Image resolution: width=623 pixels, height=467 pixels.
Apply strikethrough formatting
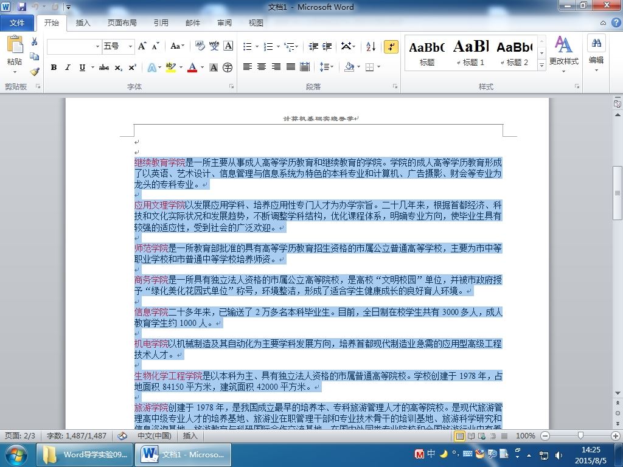coord(104,67)
